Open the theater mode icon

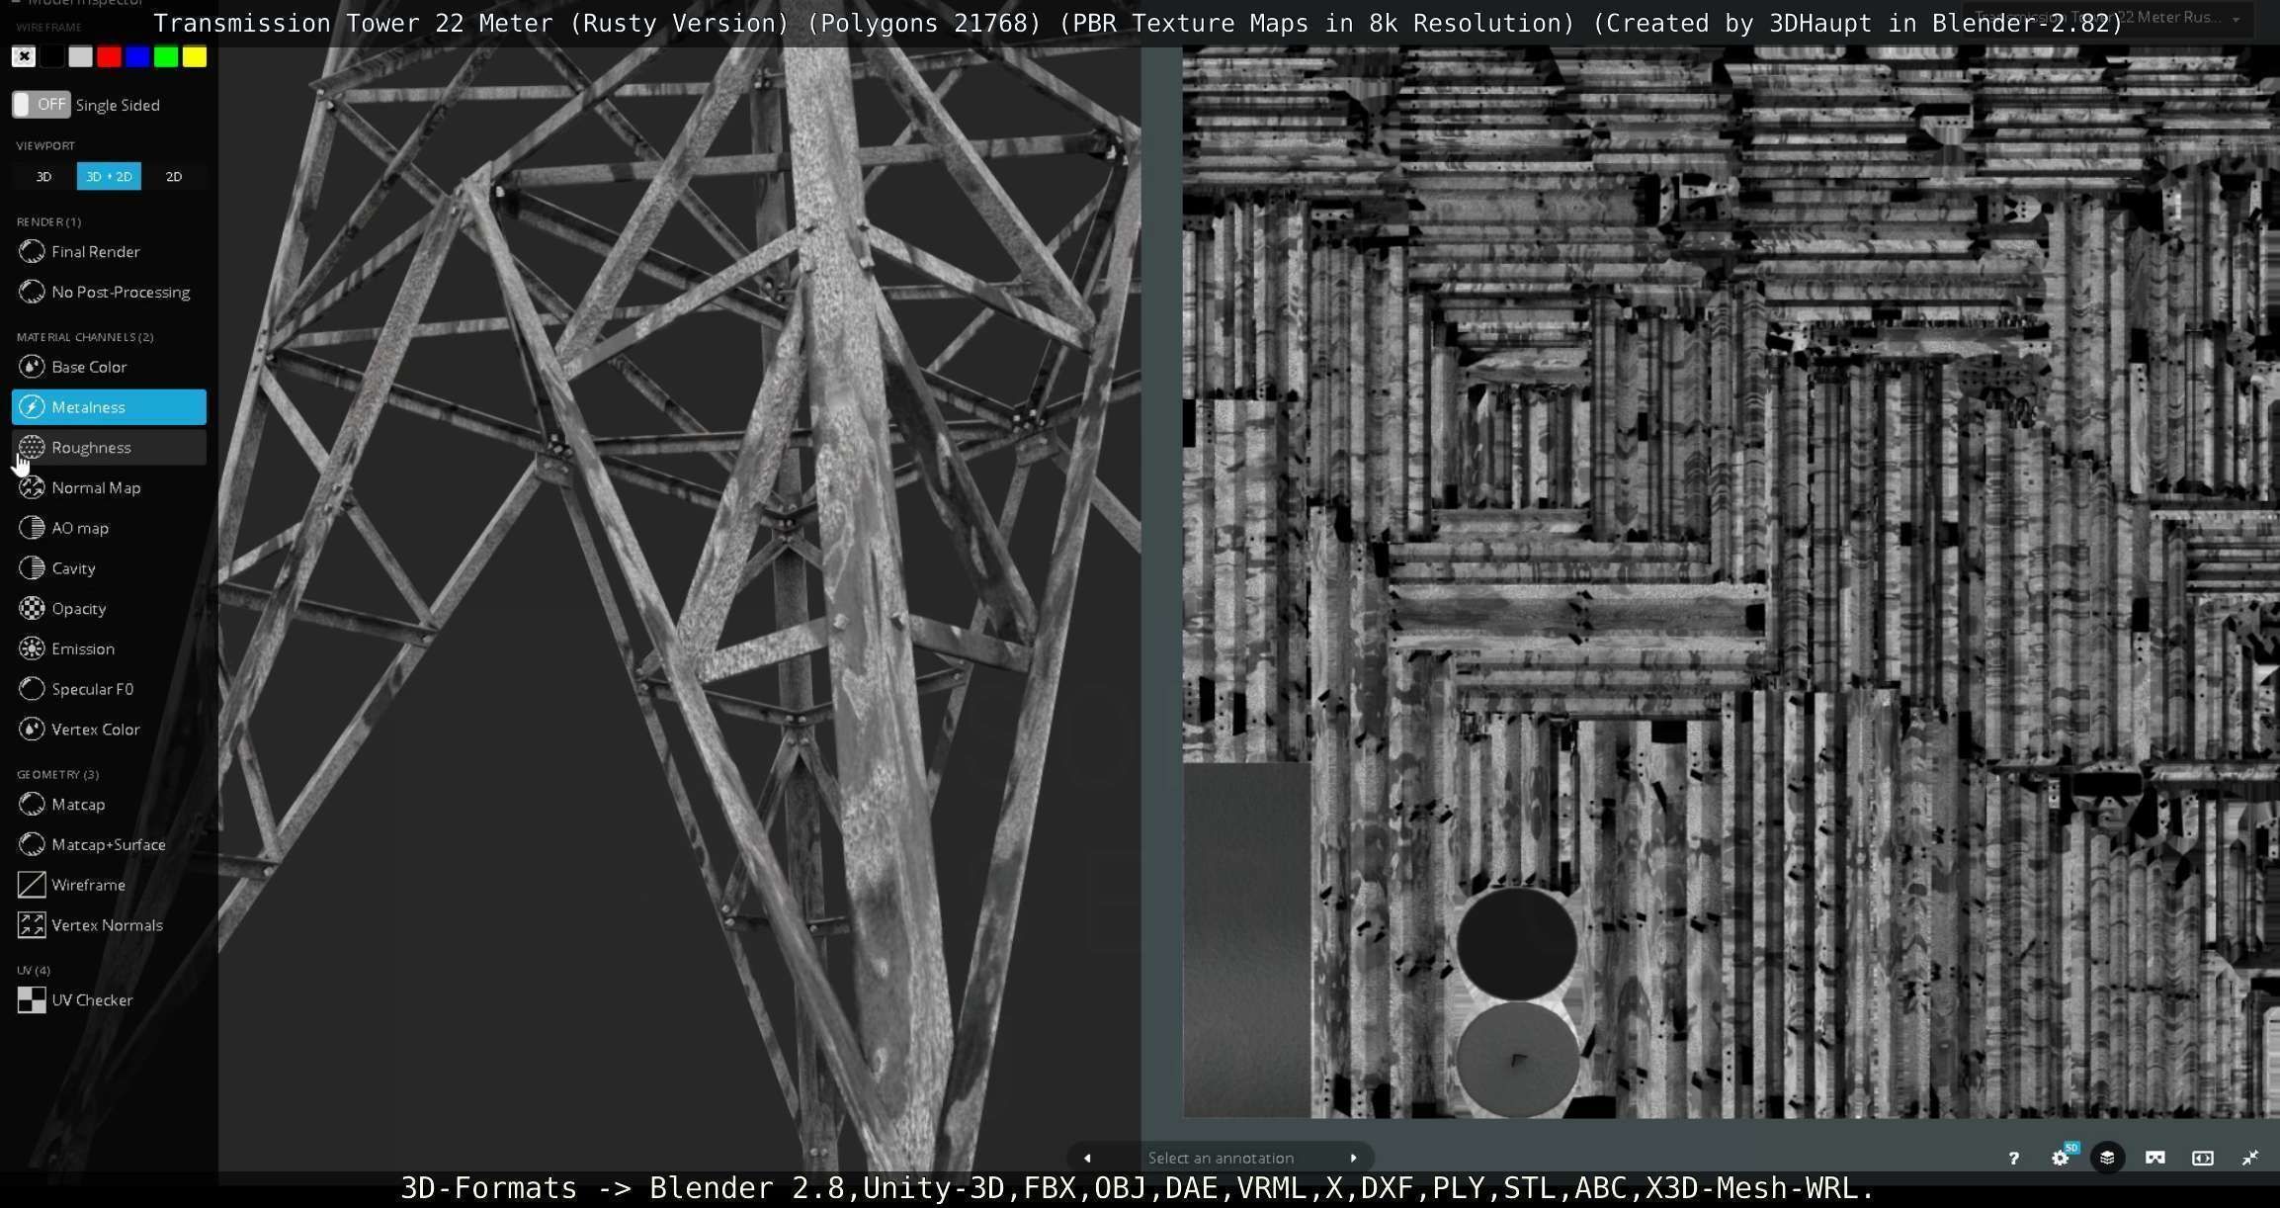2203,1158
